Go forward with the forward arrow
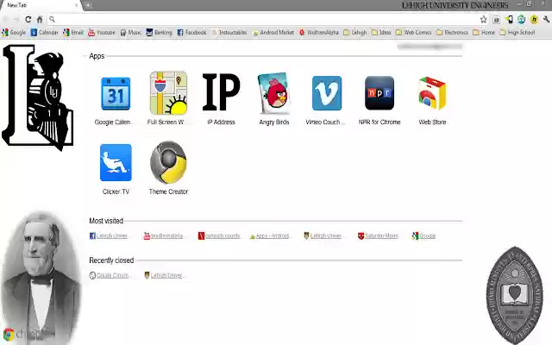 pyautogui.click(x=16, y=19)
